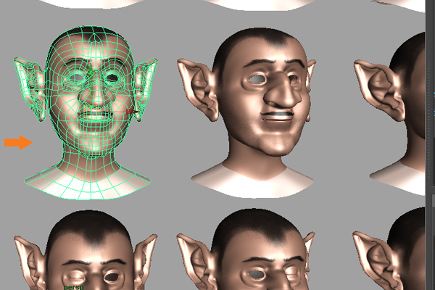
Task: Select the head with one closed eye
Action: pyautogui.click(x=86, y=249)
